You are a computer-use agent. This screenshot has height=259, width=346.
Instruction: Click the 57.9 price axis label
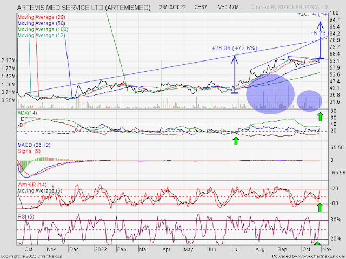pyautogui.click(x=335, y=67)
